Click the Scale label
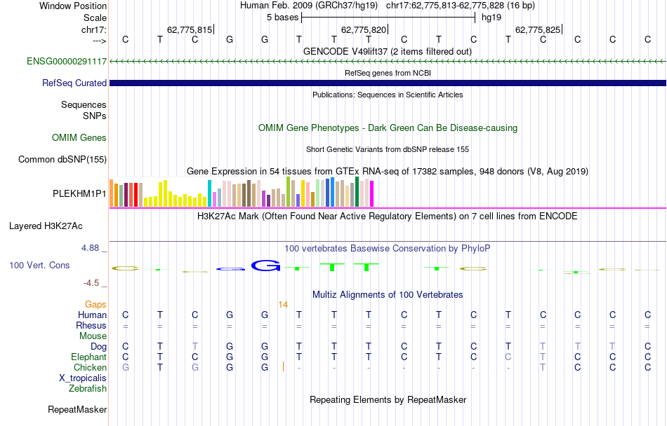The height and width of the screenshot is (426, 667). coord(95,18)
